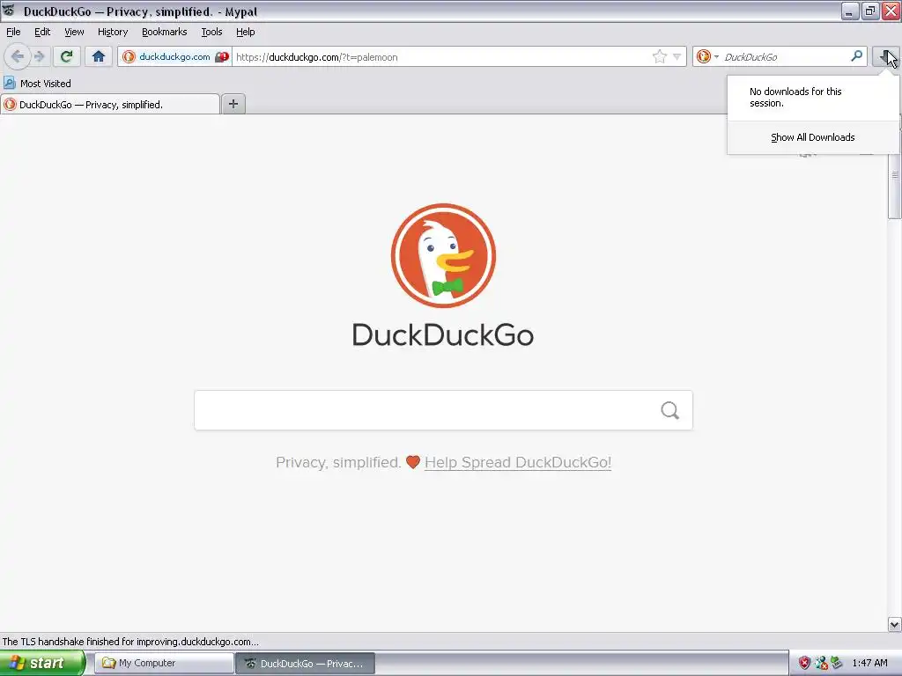The image size is (902, 676).
Task: Open the History menu
Action: coord(113,32)
